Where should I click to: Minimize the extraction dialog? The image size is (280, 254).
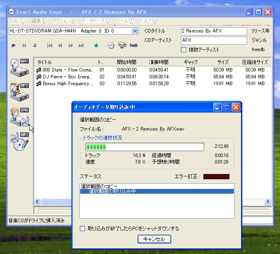pyautogui.click(x=217, y=107)
